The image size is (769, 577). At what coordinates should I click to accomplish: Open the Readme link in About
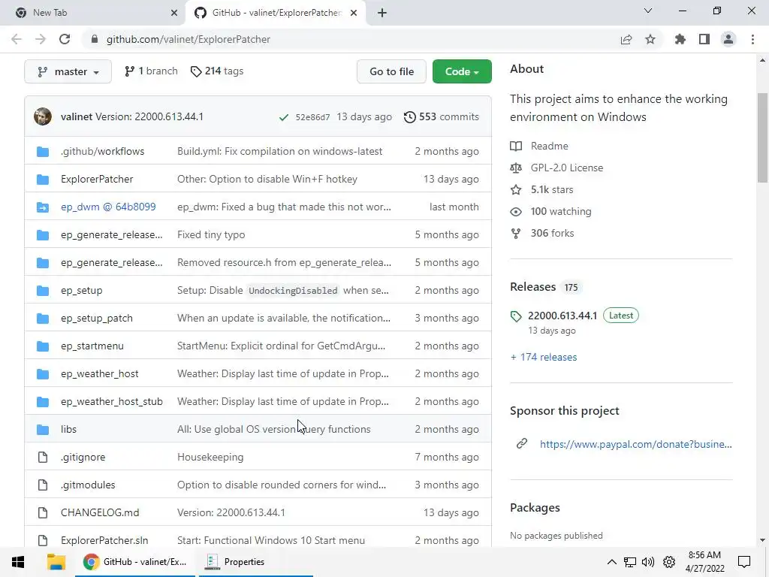pyautogui.click(x=539, y=146)
